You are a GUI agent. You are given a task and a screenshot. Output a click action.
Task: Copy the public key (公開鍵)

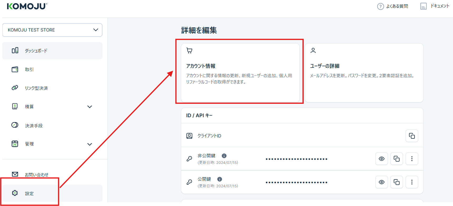coord(396,182)
